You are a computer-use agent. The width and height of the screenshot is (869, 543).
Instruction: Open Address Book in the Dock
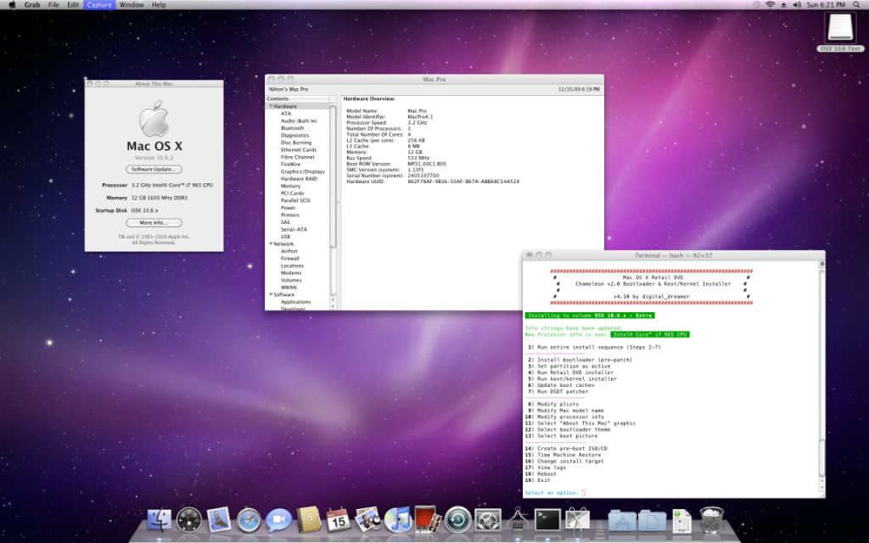click(309, 520)
